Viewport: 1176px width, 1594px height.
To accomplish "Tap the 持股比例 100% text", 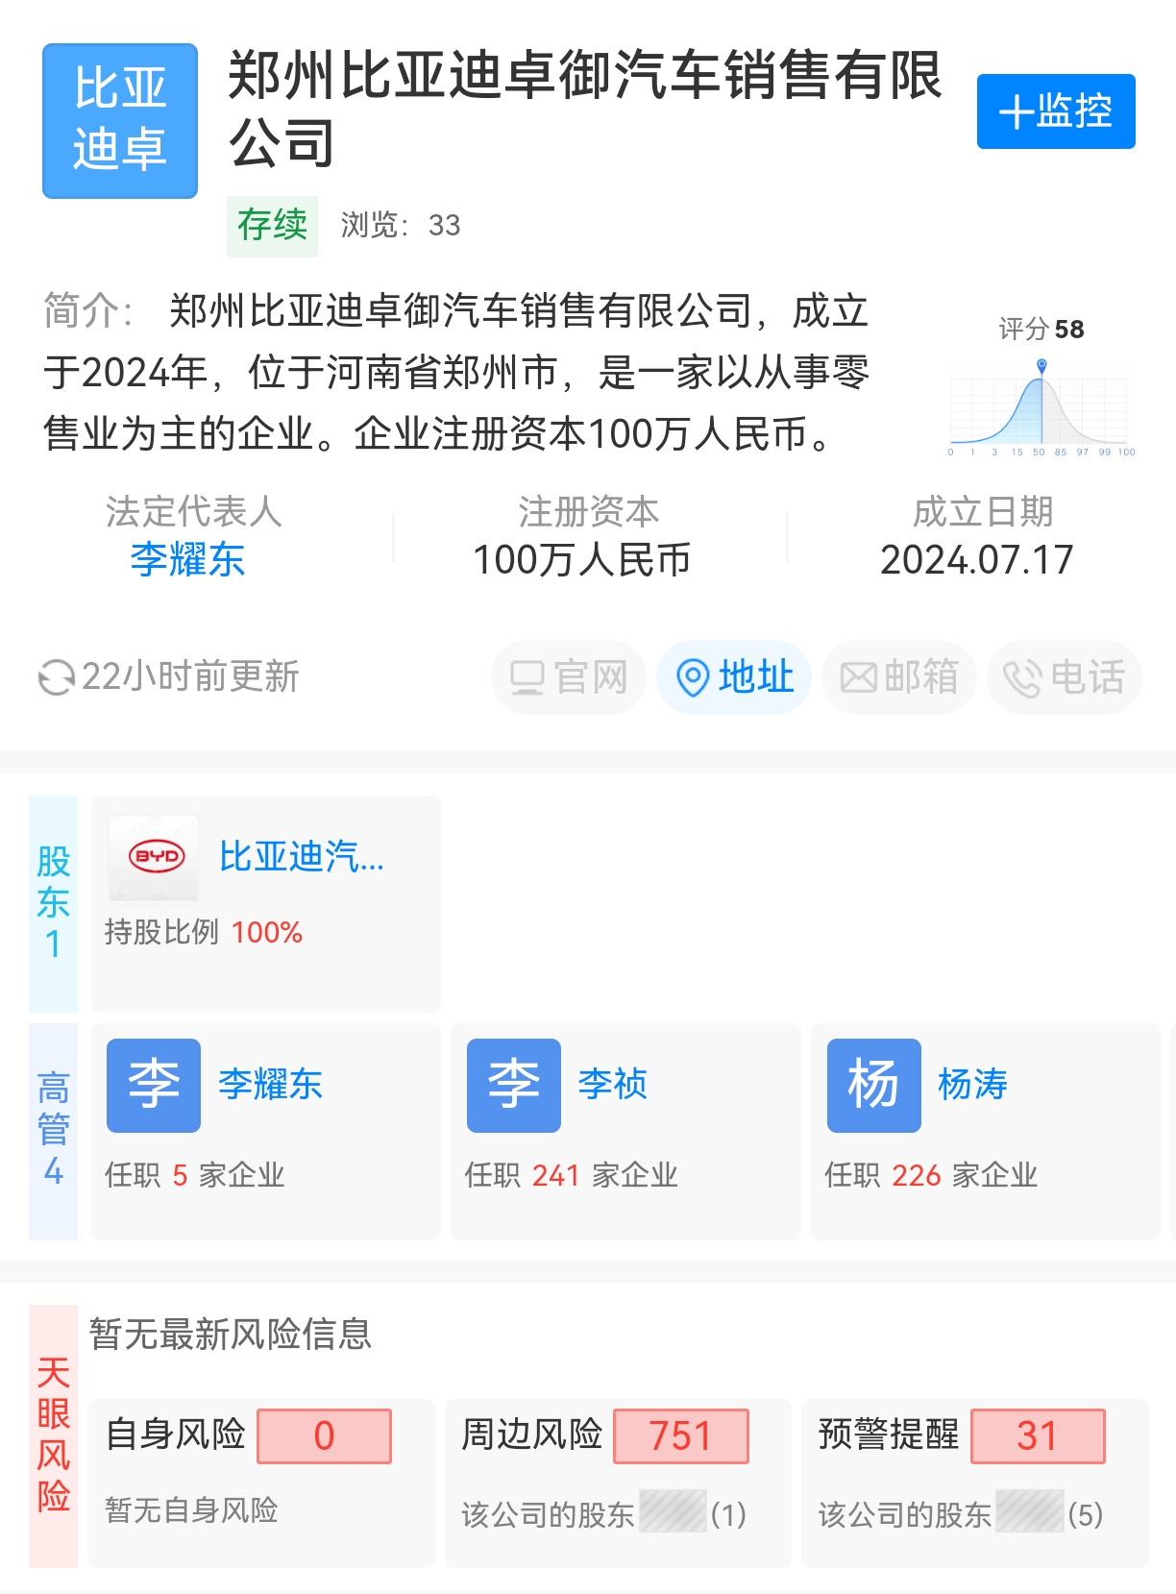I will point(204,932).
